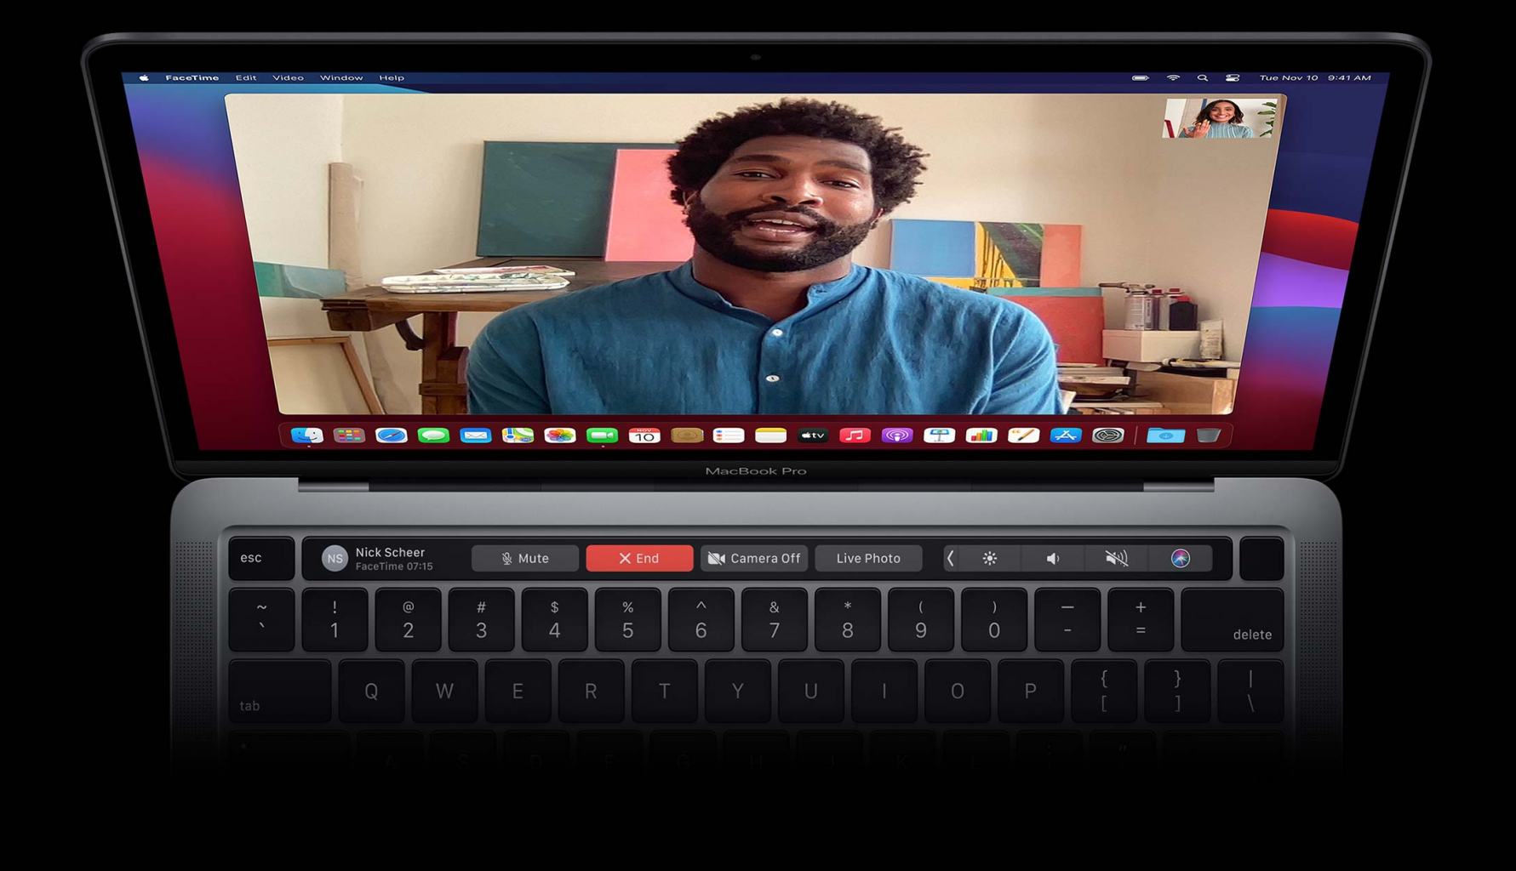Open Safari from the dock

click(x=391, y=435)
